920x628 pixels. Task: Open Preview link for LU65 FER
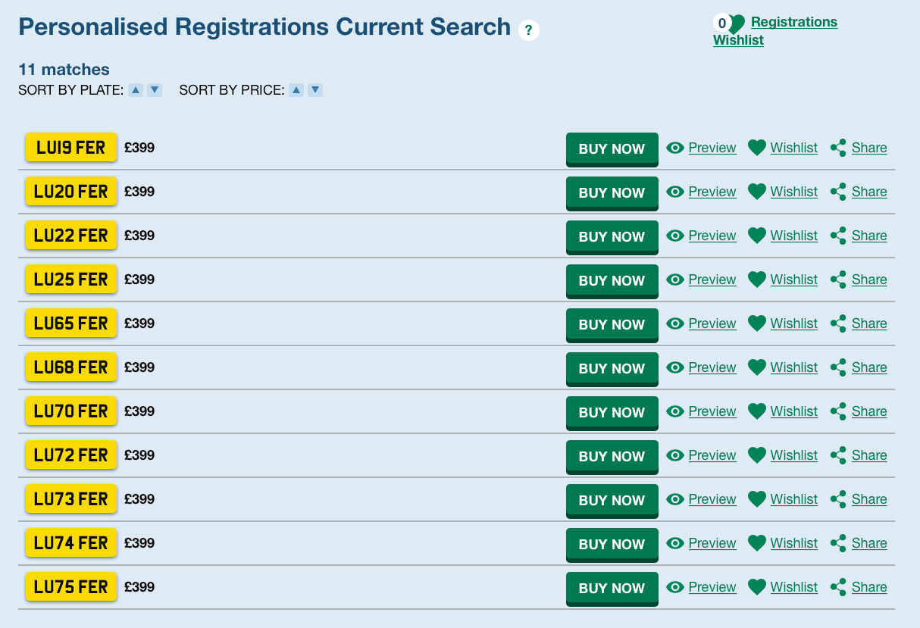[x=712, y=323]
